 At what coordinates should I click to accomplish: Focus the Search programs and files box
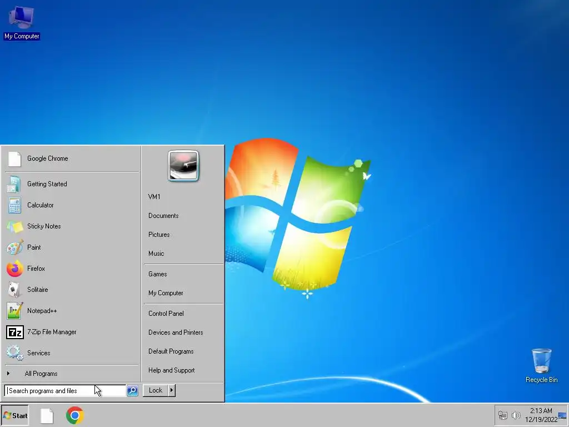point(66,391)
